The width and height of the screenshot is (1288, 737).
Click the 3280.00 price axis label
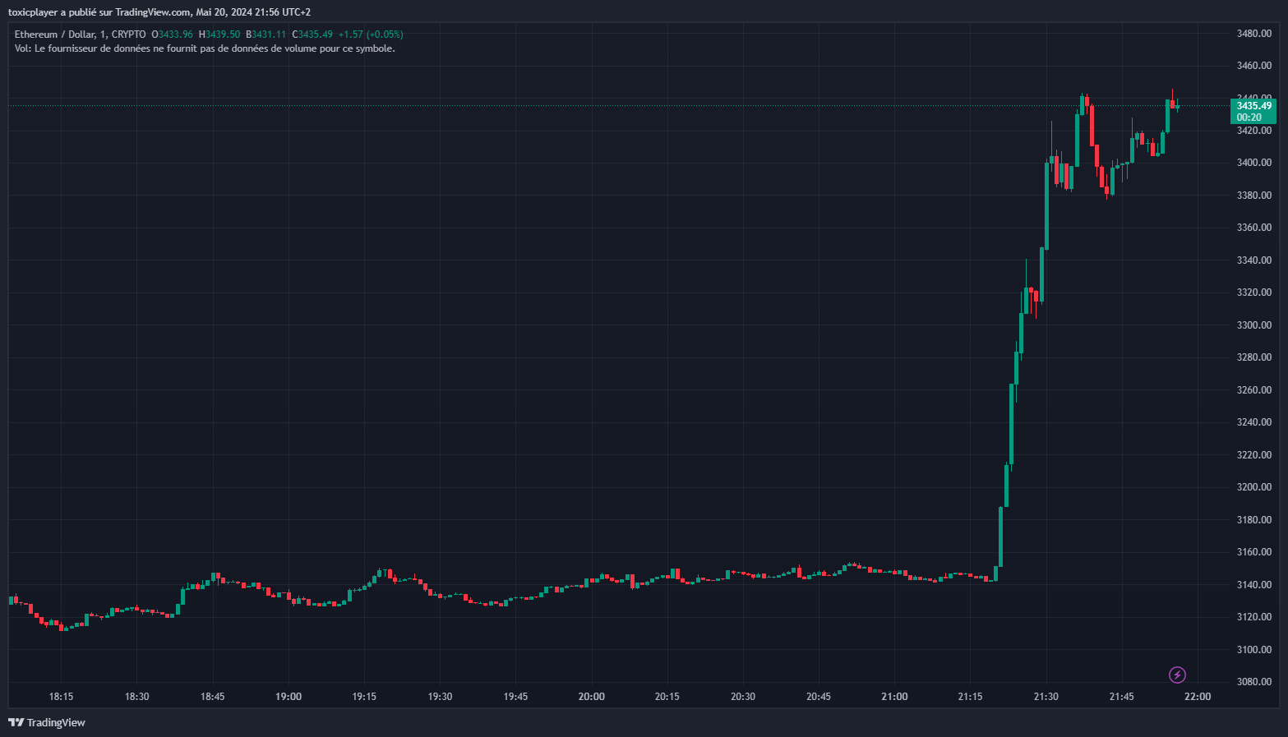[x=1253, y=357]
